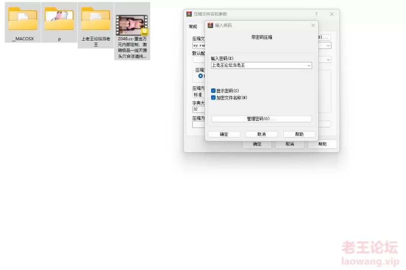Open 帮助 in the password dialog

pos(299,134)
